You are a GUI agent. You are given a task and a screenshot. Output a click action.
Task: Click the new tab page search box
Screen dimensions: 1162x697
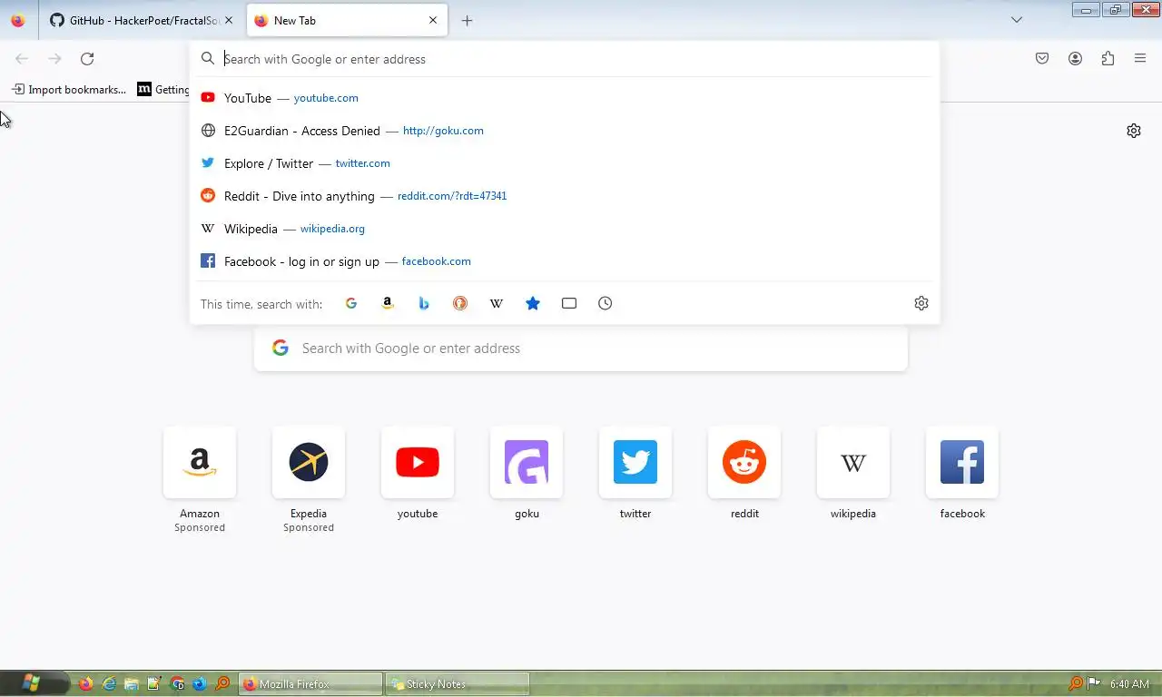coord(581,348)
